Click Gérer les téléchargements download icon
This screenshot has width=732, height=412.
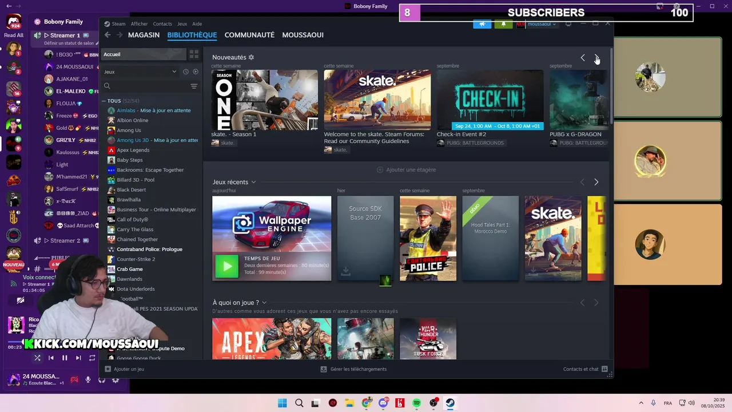[324, 369]
